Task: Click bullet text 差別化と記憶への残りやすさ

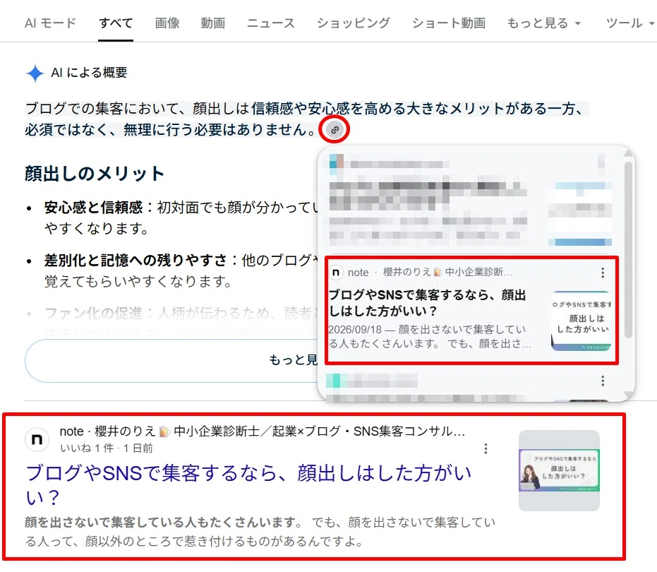Action: tap(135, 260)
